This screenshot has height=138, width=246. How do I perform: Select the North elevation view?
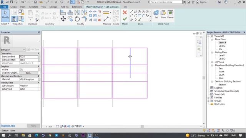point(221,72)
